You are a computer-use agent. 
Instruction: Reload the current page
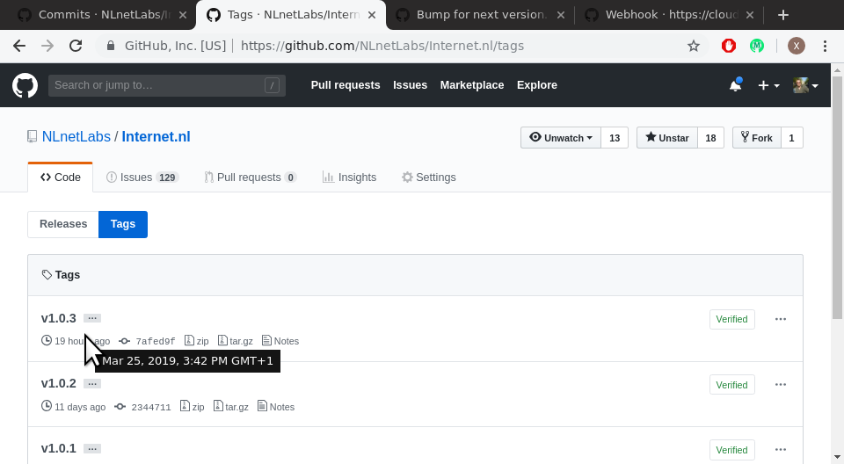tap(76, 46)
